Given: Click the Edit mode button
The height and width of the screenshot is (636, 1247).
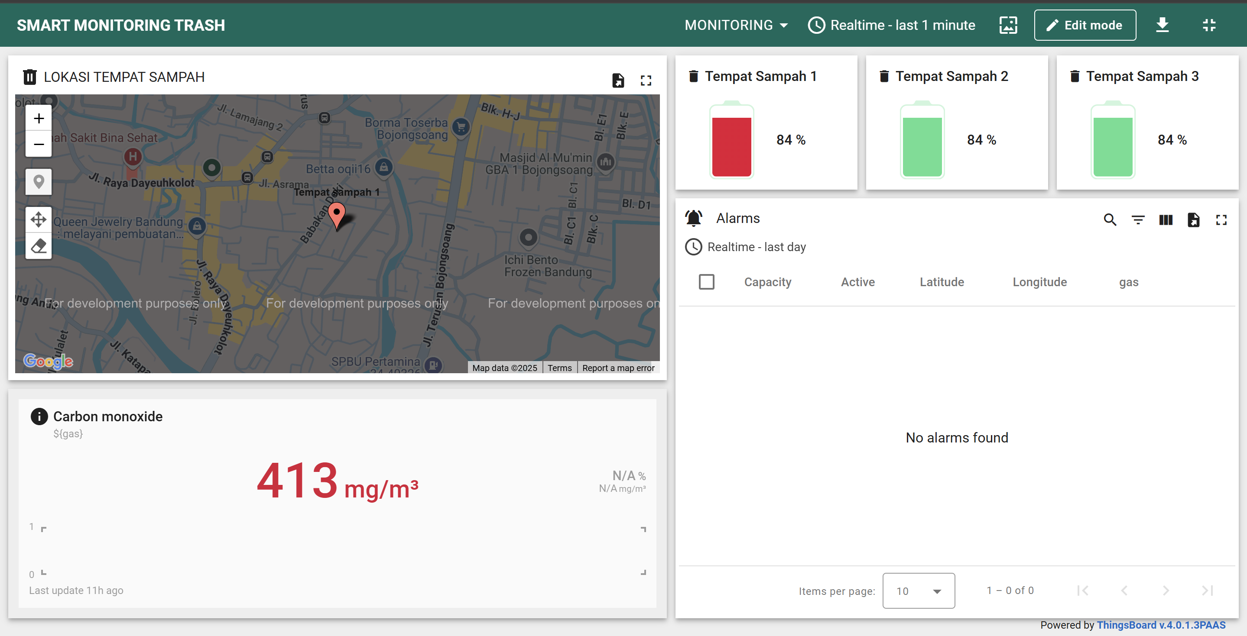Looking at the screenshot, I should (1085, 25).
